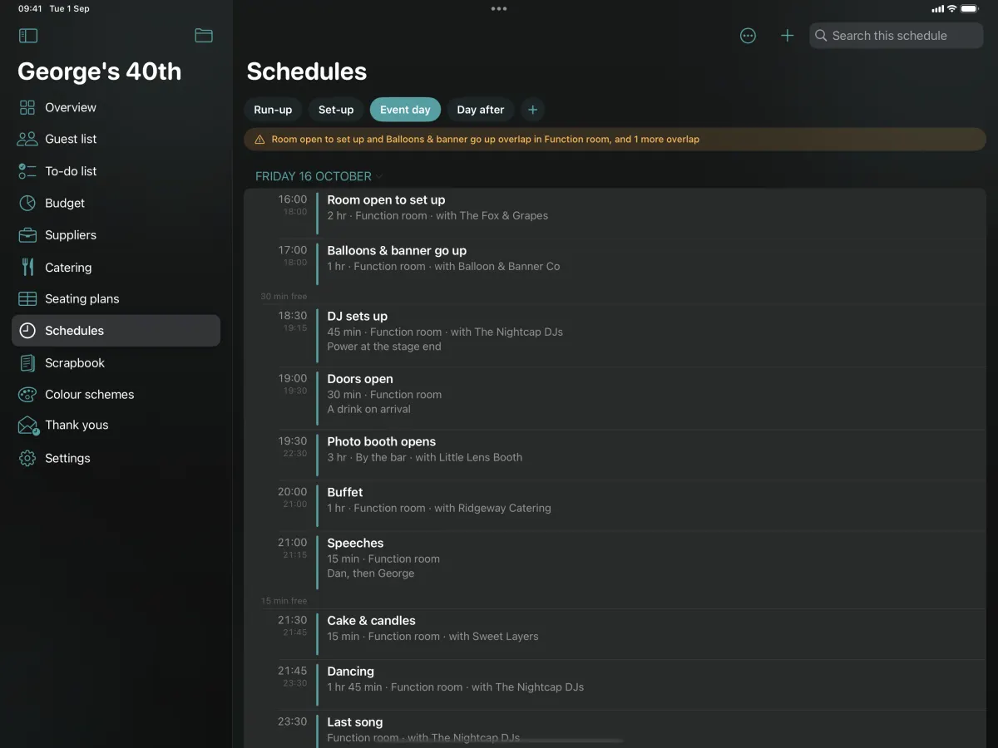
Task: Open the Doors open event
Action: pyautogui.click(x=615, y=398)
